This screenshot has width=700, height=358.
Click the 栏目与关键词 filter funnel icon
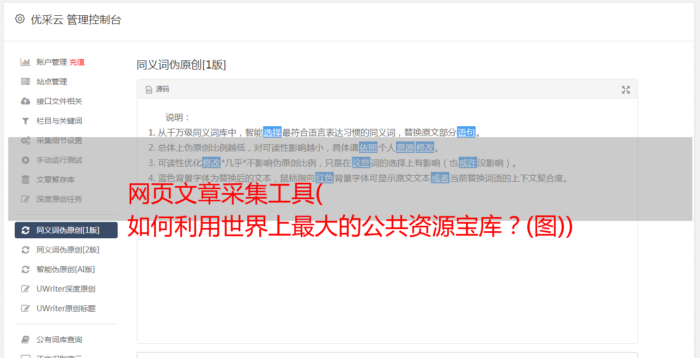click(25, 121)
